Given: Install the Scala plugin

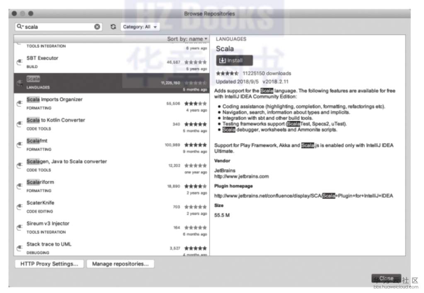Looking at the screenshot, I should pos(234,61).
